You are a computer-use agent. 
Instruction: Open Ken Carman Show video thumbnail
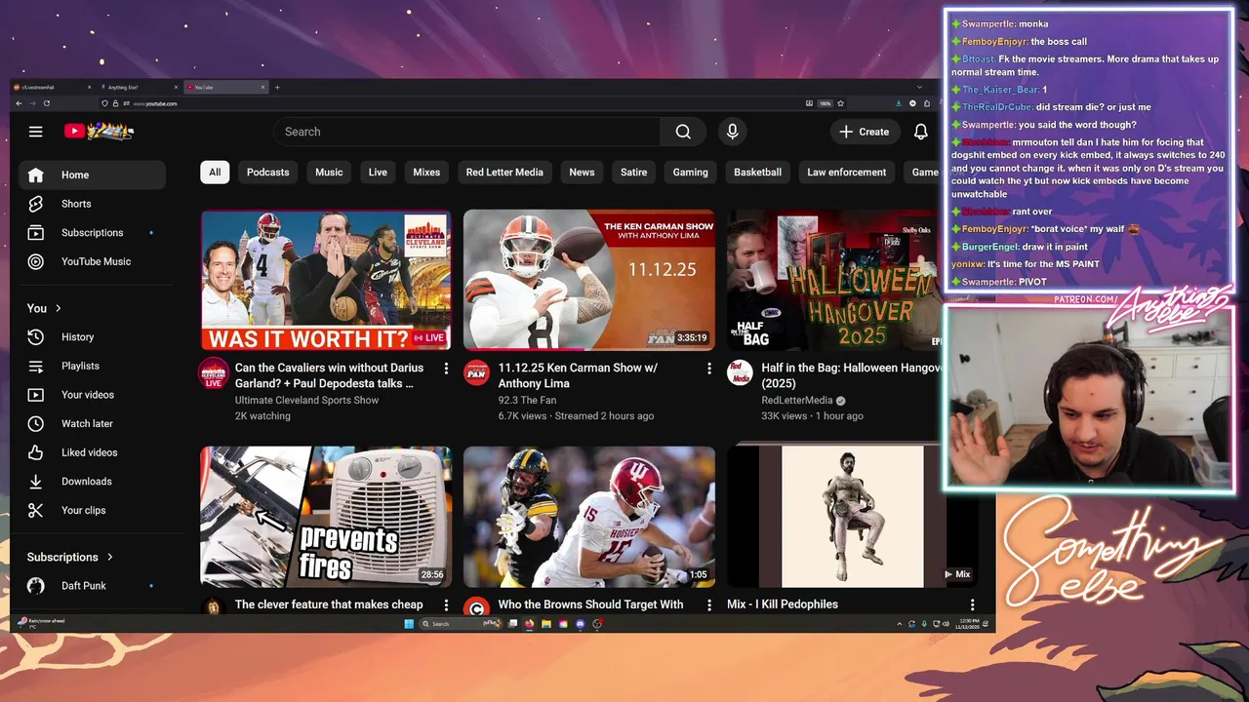click(x=589, y=280)
